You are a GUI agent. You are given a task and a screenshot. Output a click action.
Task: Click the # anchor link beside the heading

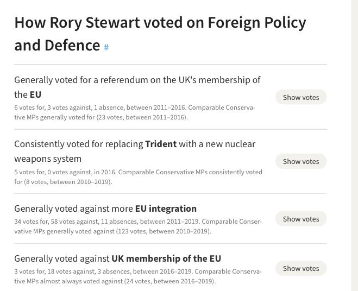point(106,47)
